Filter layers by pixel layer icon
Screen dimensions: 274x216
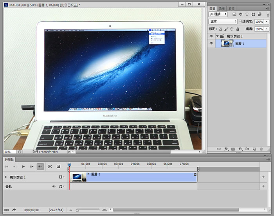[234, 14]
